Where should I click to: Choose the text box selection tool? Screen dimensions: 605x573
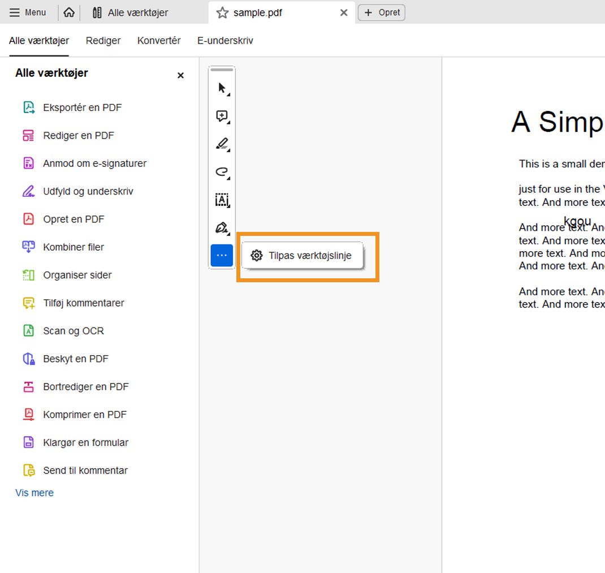222,200
